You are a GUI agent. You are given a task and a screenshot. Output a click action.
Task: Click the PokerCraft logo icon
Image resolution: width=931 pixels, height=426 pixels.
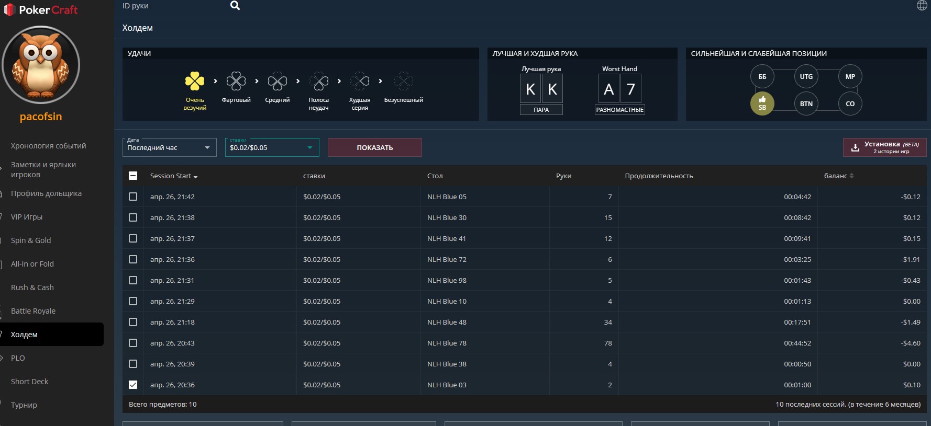point(9,9)
